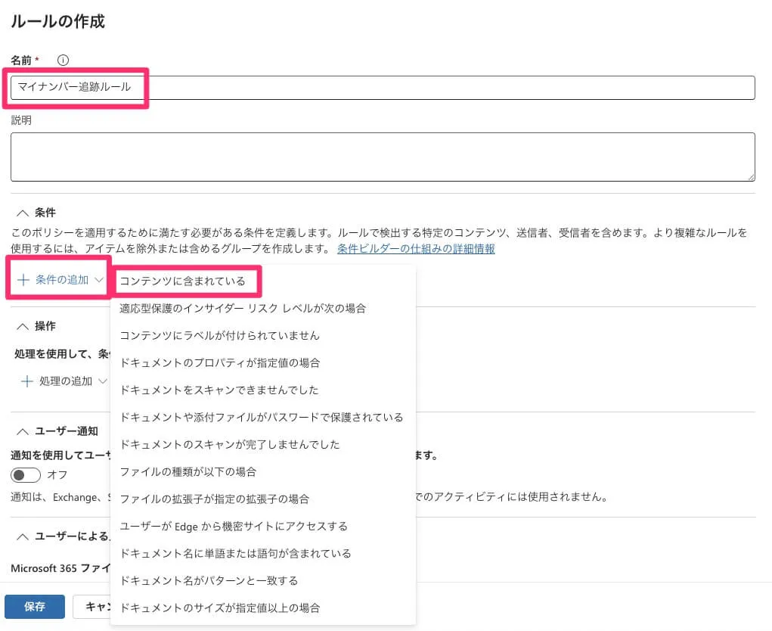Collapse the 条件 section chevron
The image size is (772, 631).
point(23,213)
